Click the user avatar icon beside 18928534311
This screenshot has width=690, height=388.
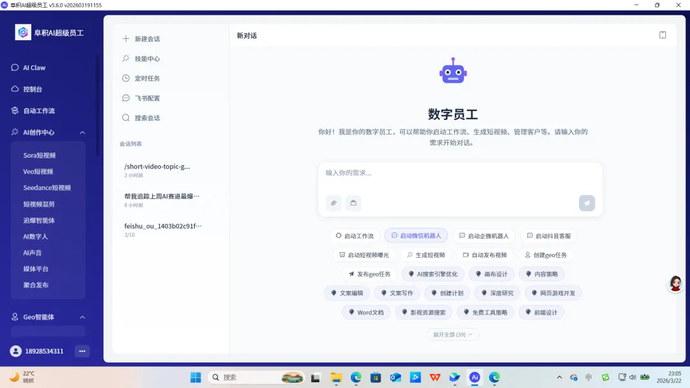(x=16, y=351)
